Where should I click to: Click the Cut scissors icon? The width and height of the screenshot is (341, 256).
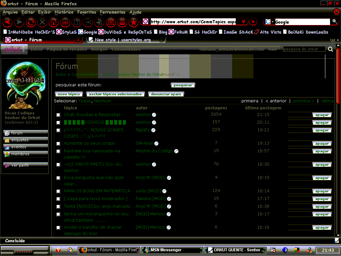tap(88, 22)
